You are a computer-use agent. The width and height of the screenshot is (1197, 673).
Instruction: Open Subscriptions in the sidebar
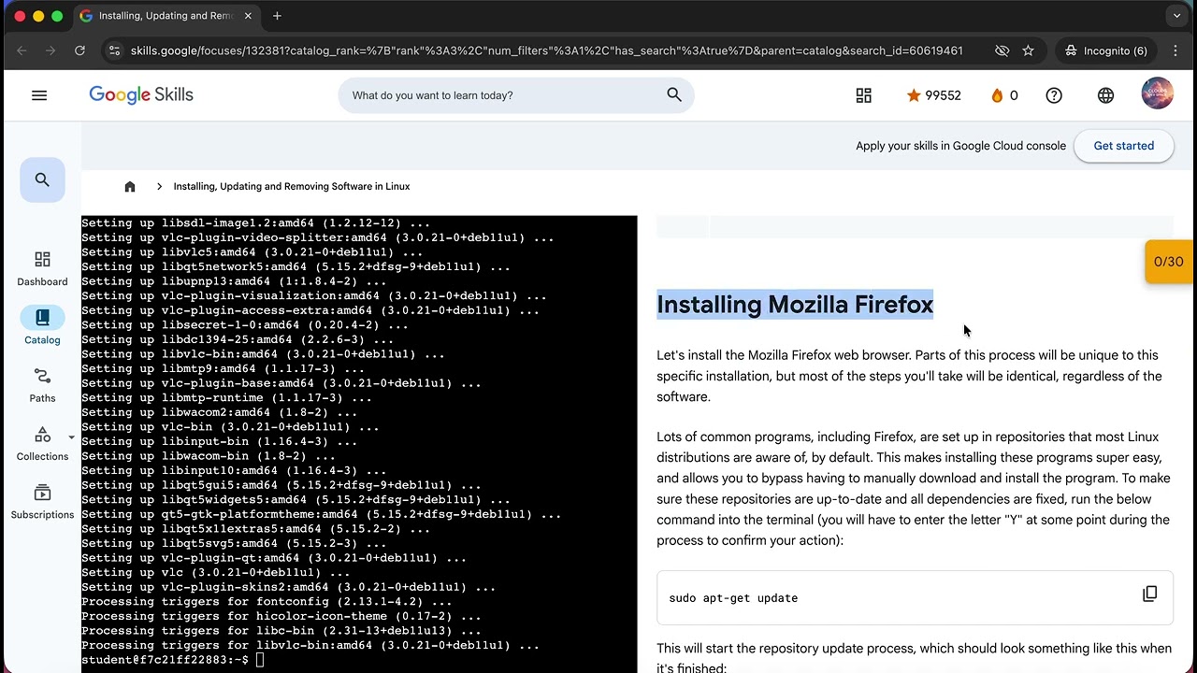pos(42,502)
